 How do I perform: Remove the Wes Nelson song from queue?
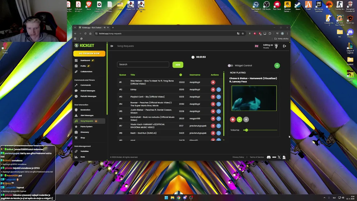click(213, 82)
